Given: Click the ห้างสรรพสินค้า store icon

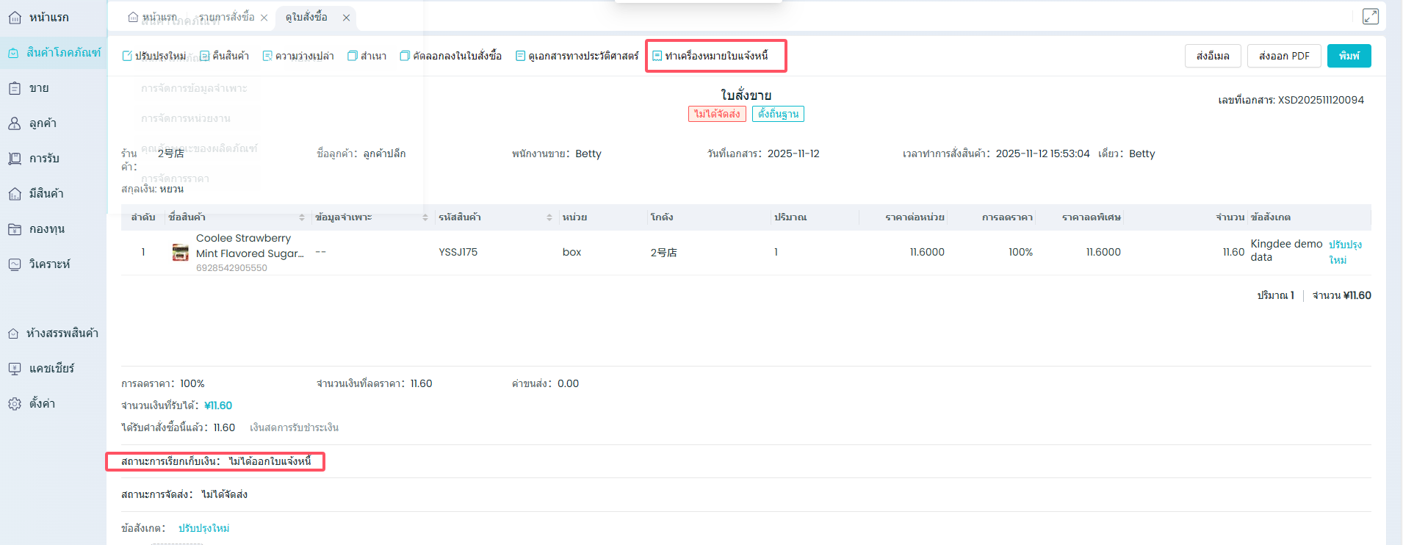Looking at the screenshot, I should (x=13, y=333).
